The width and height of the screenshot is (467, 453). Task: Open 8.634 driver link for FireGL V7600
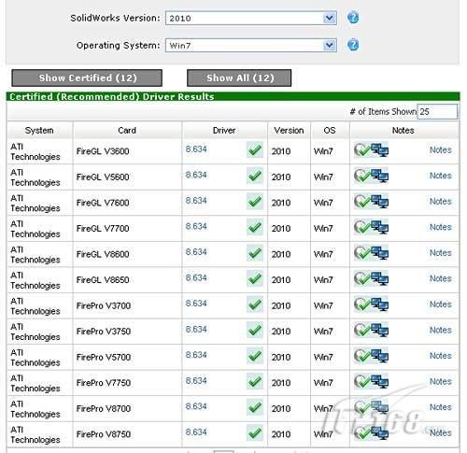[196, 201]
